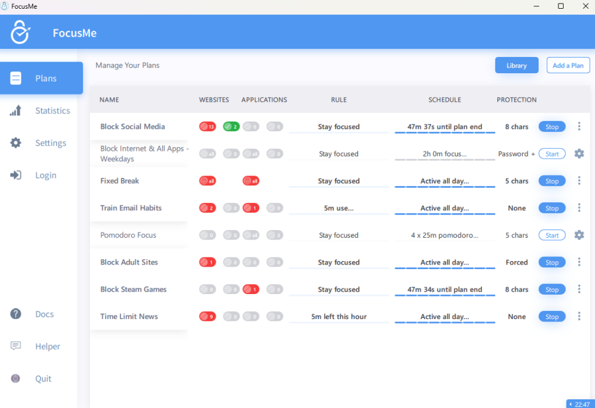Open the plan Library
Screen dimensions: 595x408
tap(517, 65)
